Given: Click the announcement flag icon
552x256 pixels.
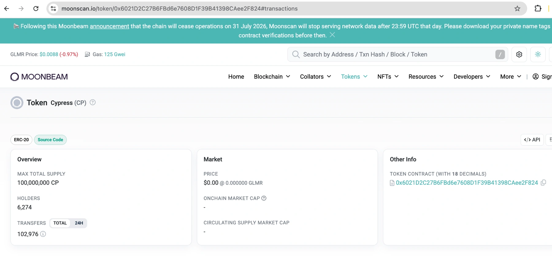Looking at the screenshot, I should (16, 26).
